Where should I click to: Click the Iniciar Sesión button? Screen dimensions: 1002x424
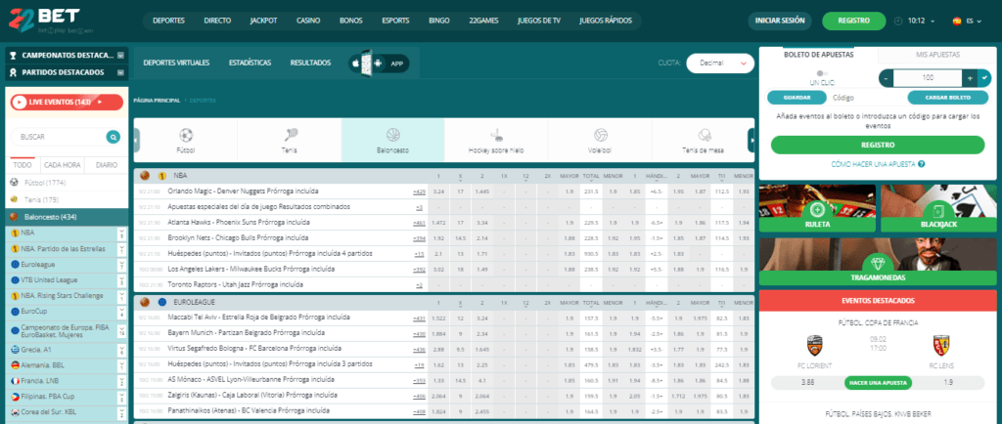pyautogui.click(x=780, y=20)
